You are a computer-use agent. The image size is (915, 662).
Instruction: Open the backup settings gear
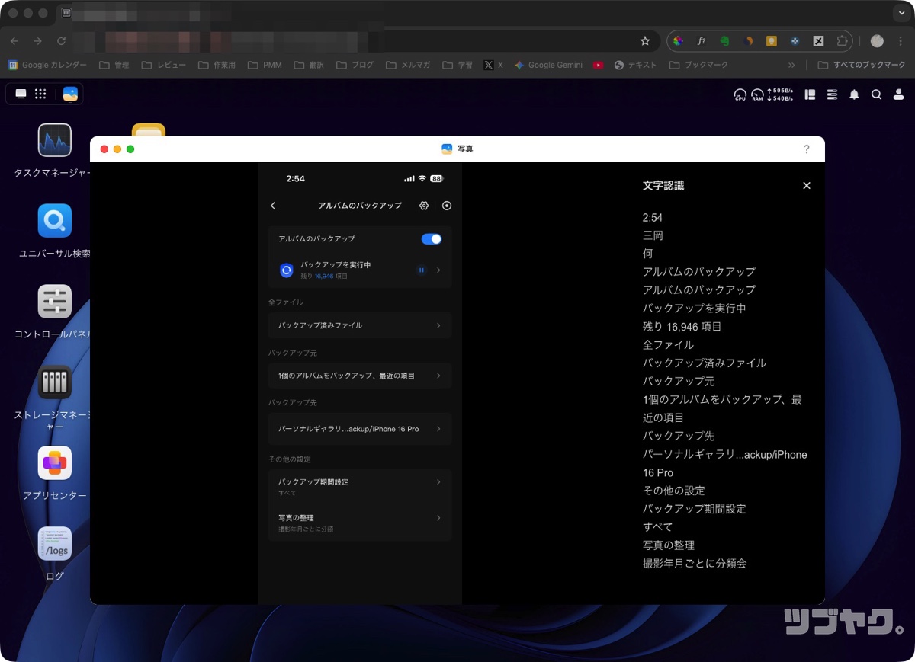(424, 206)
